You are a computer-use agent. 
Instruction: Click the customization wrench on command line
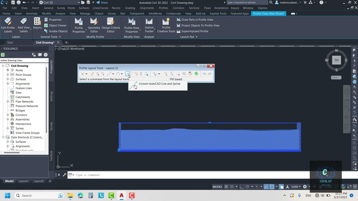pos(64,175)
